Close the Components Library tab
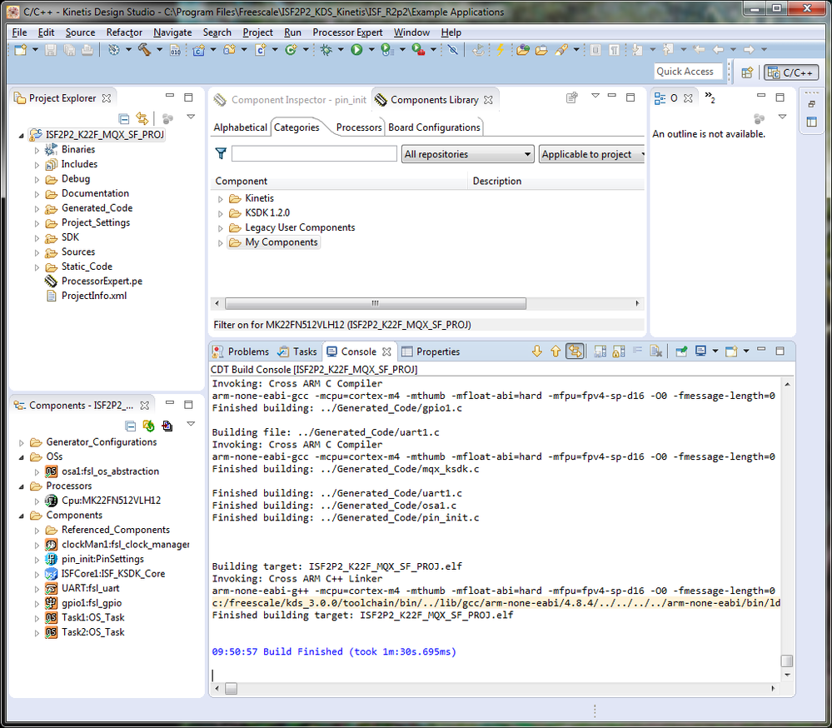The width and height of the screenshot is (832, 728). coord(488,100)
